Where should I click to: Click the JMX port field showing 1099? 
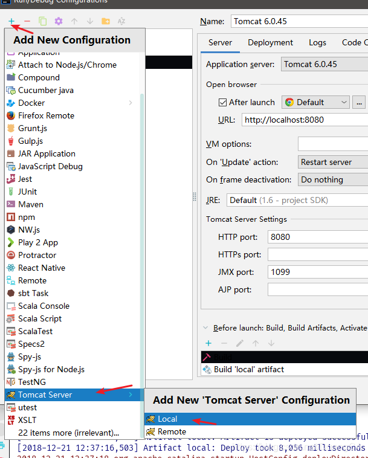tap(318, 272)
